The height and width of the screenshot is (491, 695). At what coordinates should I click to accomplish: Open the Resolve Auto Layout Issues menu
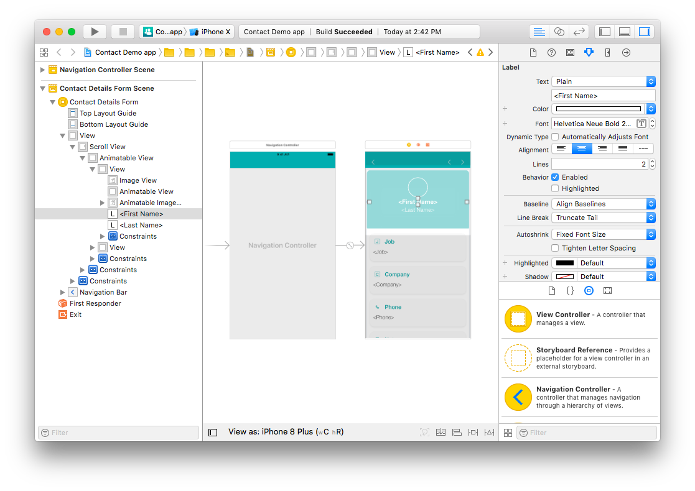[x=489, y=433]
